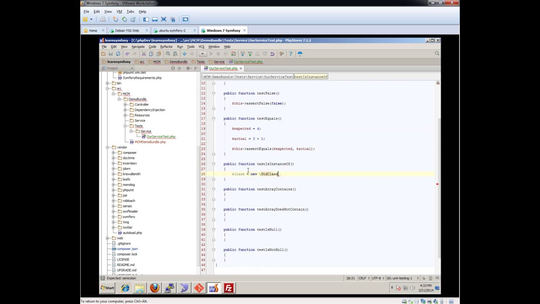Click the VCS Update Project icon
540x304 pixels.
click(242, 54)
